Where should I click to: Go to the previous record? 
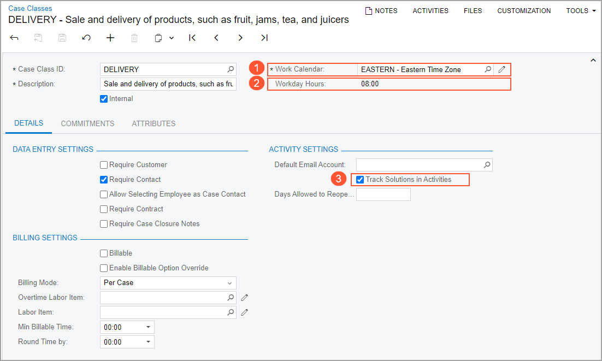click(216, 38)
